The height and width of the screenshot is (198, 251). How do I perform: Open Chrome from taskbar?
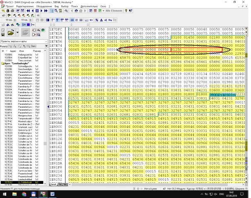point(24,194)
